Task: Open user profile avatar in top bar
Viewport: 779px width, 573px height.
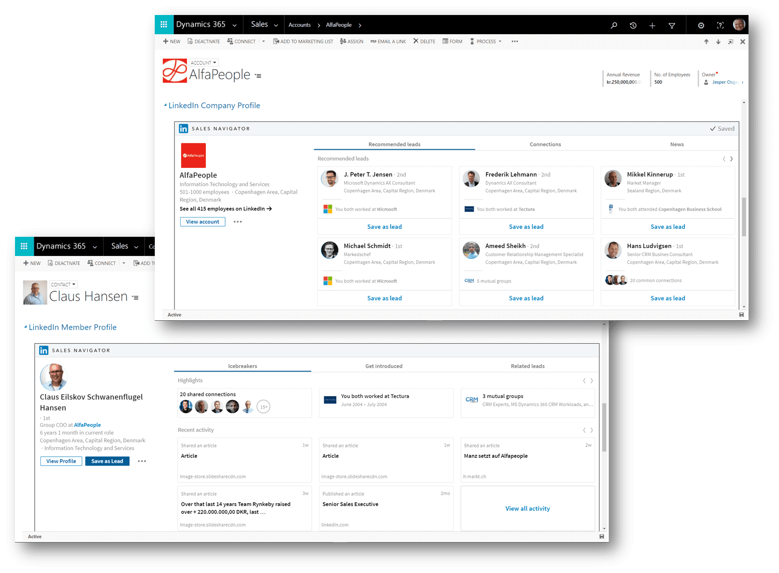Action: coord(739,24)
